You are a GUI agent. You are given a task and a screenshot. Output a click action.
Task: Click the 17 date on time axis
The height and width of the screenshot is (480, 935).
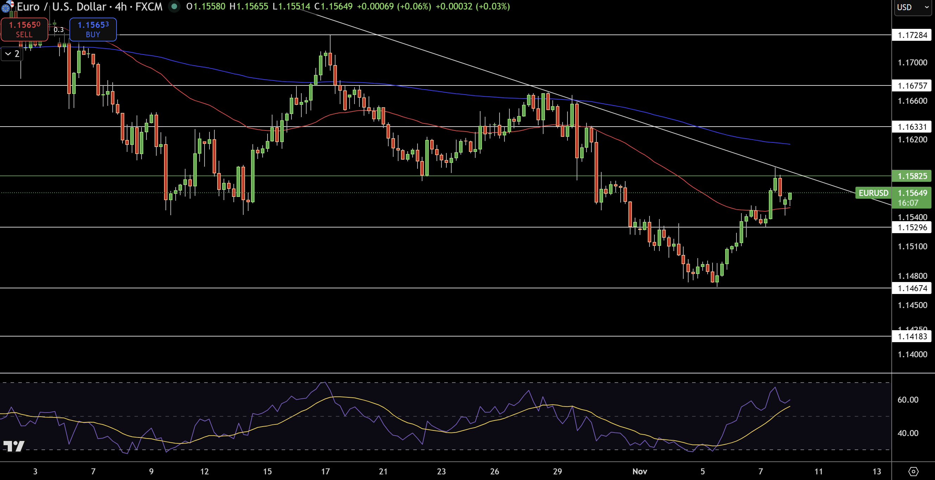pos(325,471)
